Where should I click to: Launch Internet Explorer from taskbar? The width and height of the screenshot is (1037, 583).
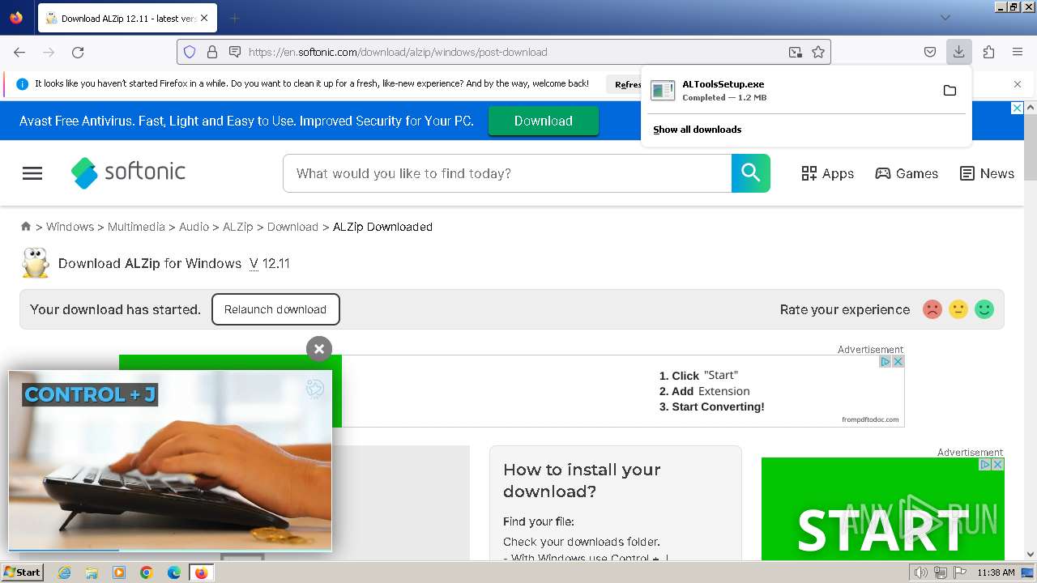[x=64, y=572]
